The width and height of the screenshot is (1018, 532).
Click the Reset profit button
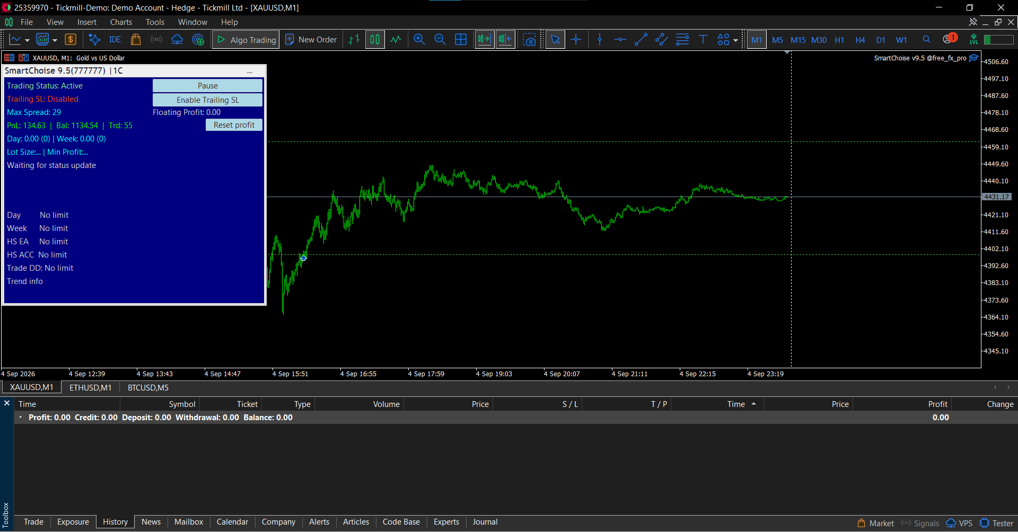point(234,125)
